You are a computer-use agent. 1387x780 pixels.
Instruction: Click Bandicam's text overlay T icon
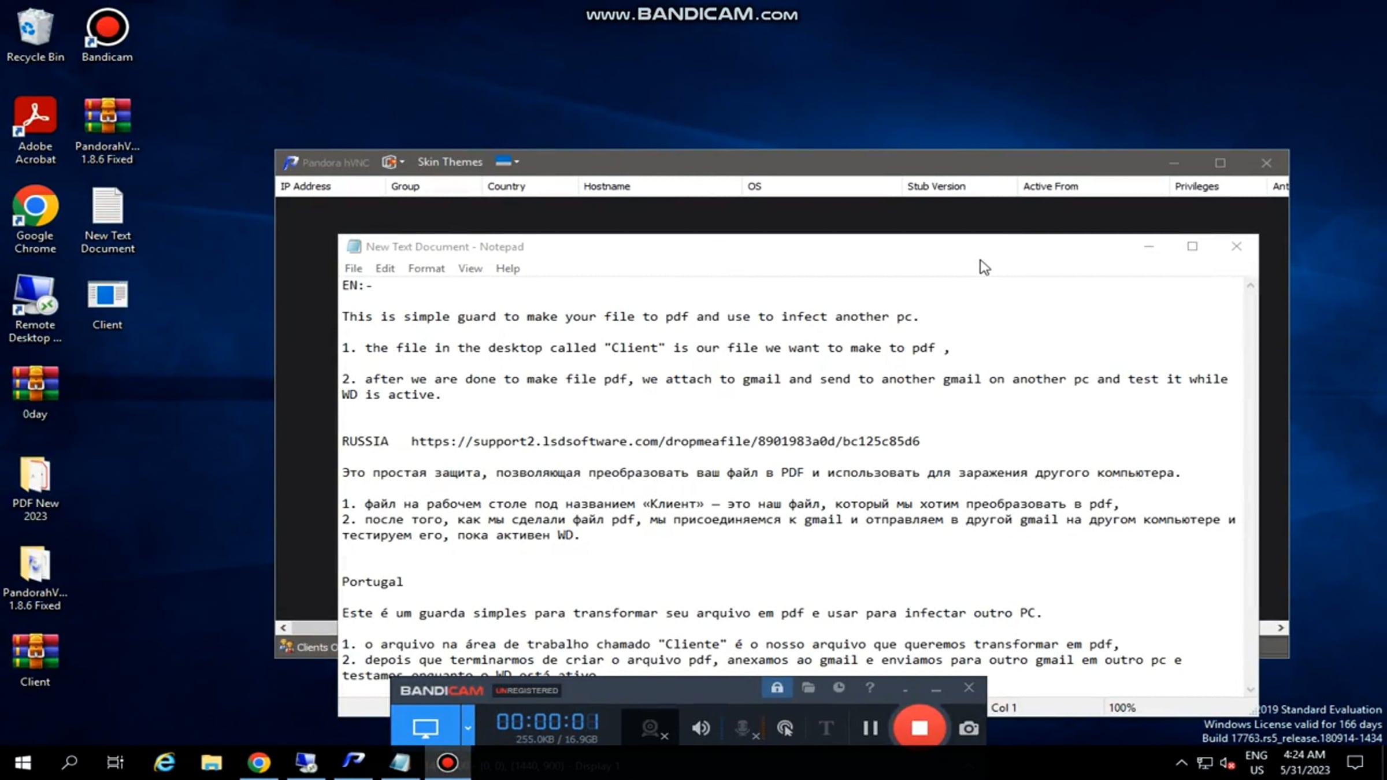[x=826, y=728]
